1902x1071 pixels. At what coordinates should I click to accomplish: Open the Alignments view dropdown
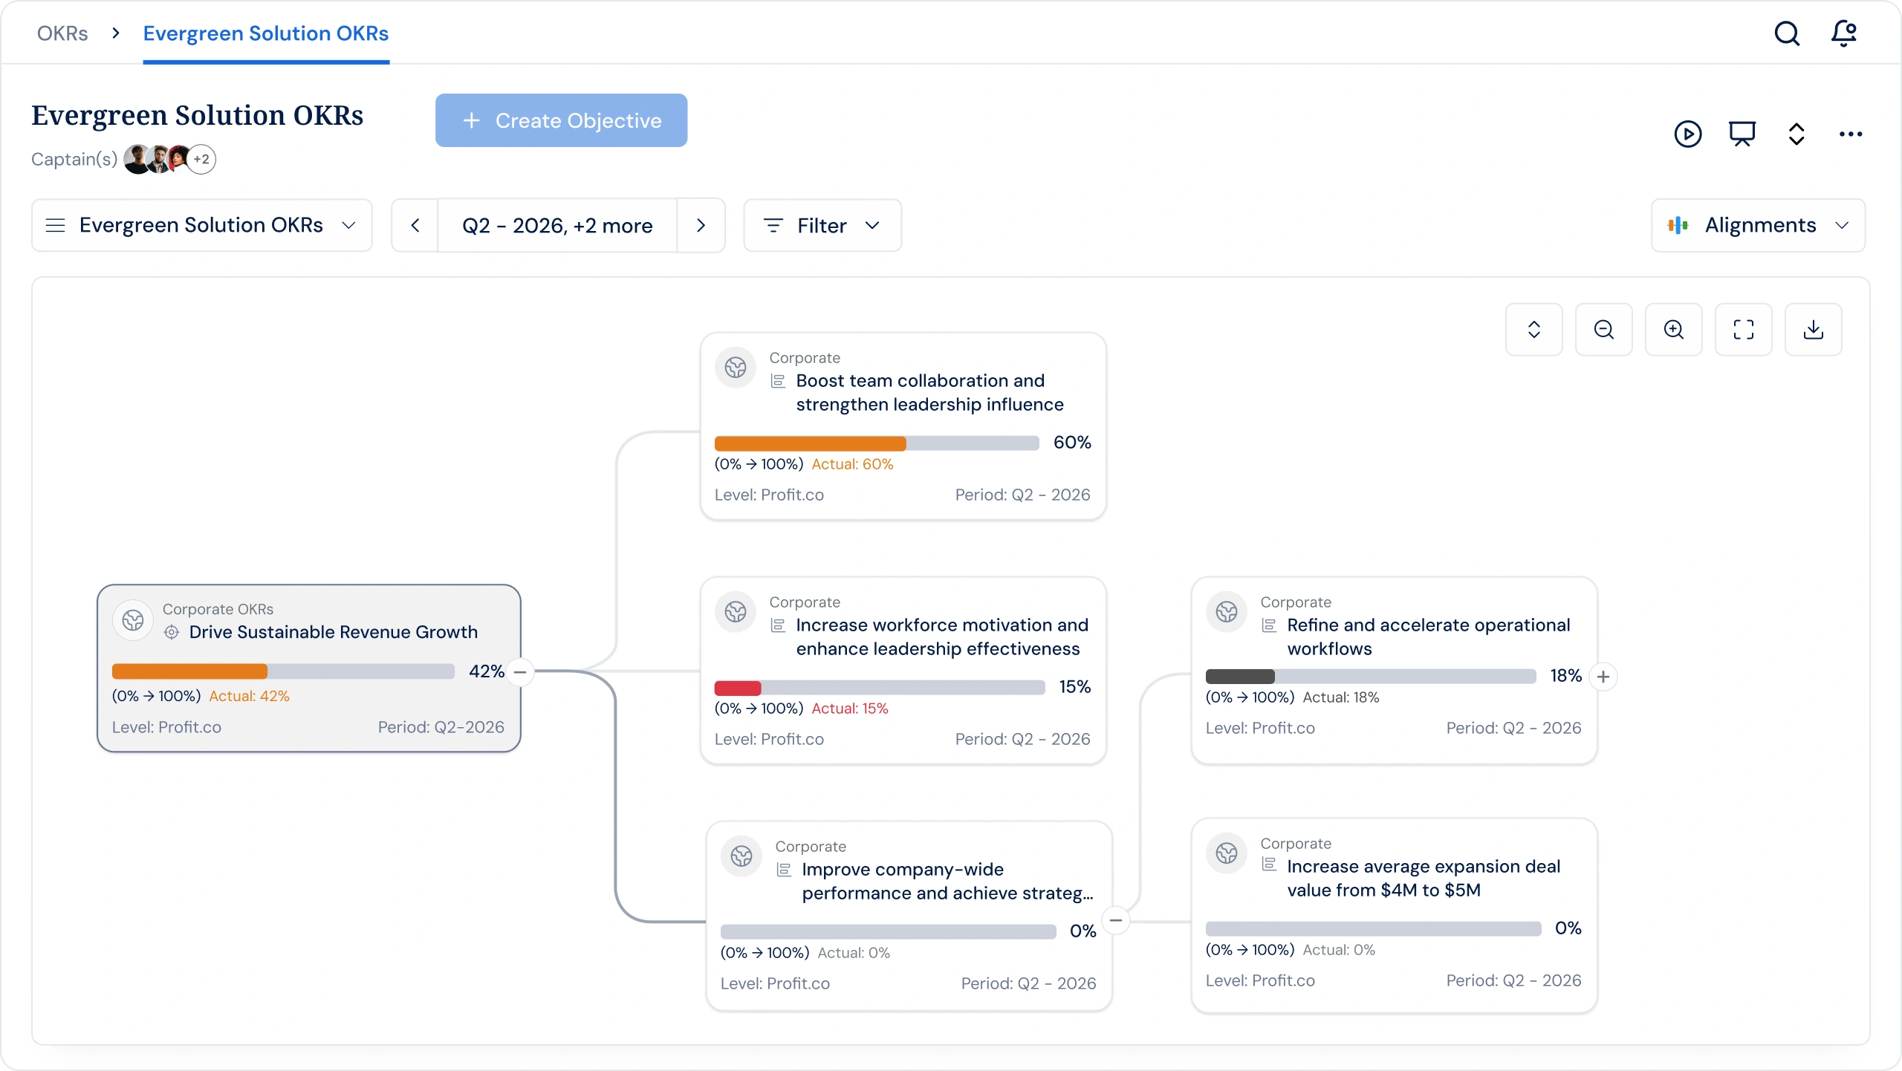(x=1758, y=225)
